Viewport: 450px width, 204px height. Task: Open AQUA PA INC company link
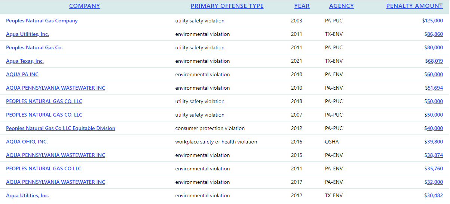tap(22, 74)
